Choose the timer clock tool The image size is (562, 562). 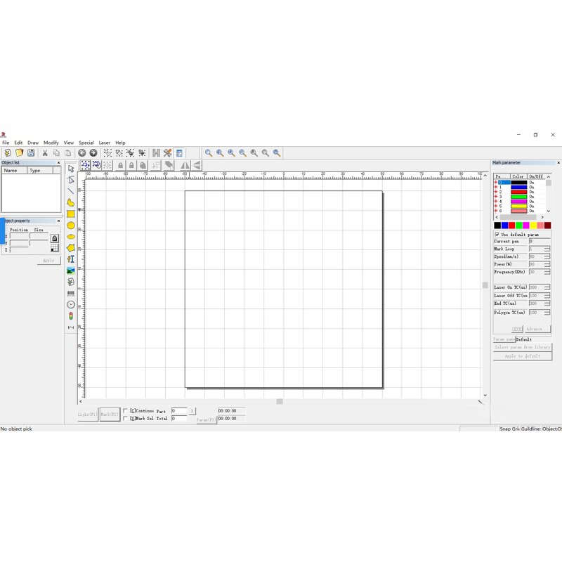[x=71, y=304]
